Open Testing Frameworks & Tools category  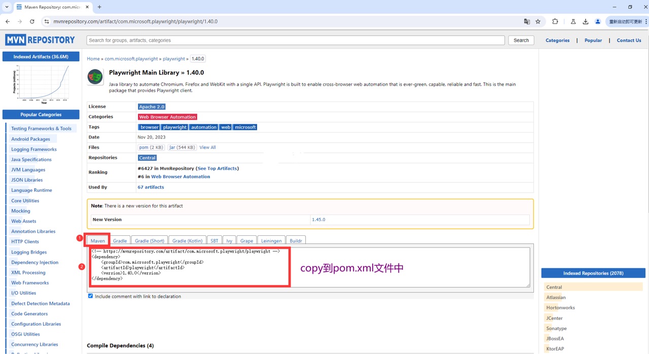(x=41, y=128)
